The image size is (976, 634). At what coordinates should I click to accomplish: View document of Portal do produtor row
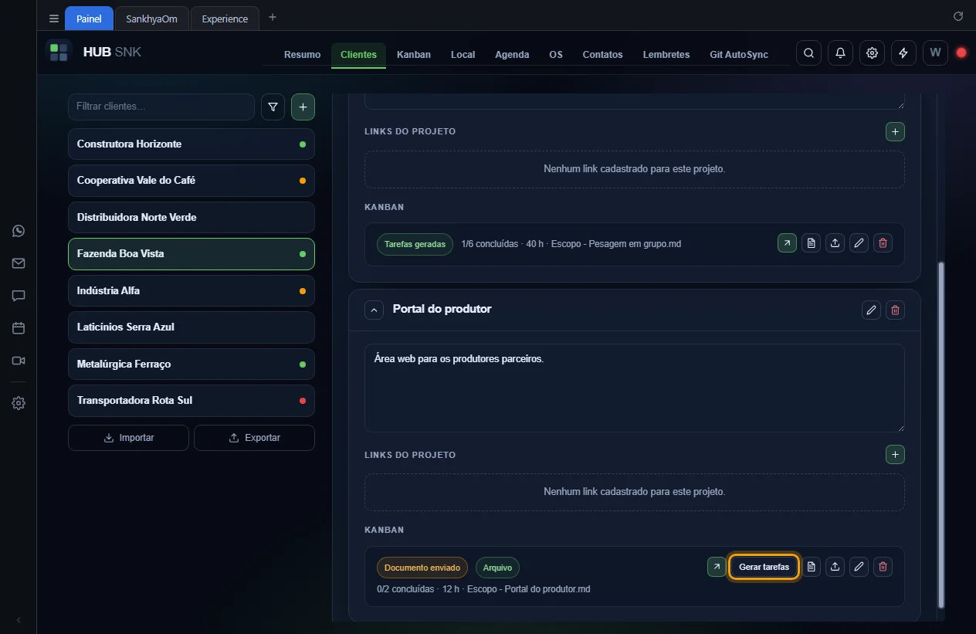[x=811, y=567]
